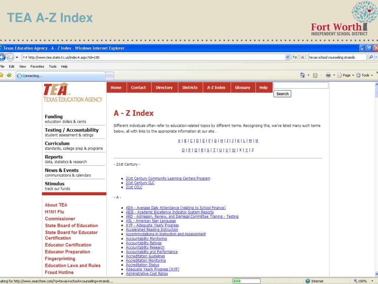
Task: Jump to letter S in index
Action: 208,150
